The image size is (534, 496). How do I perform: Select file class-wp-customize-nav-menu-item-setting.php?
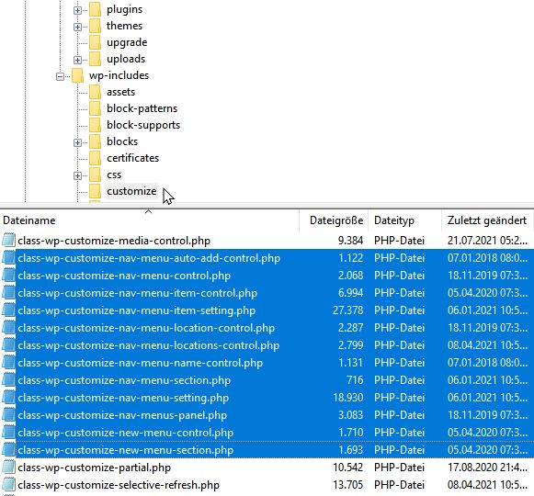[136, 310]
